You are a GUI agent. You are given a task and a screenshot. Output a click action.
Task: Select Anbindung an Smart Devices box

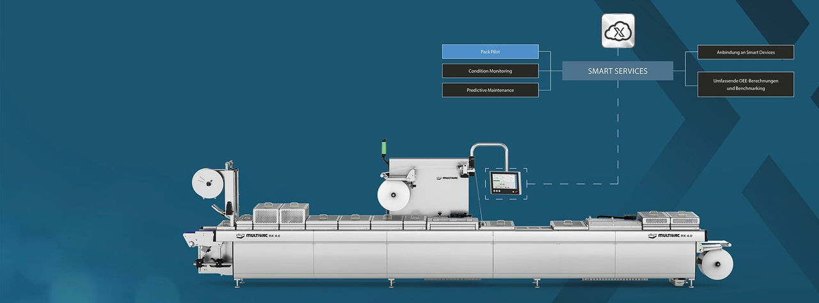[x=745, y=52]
